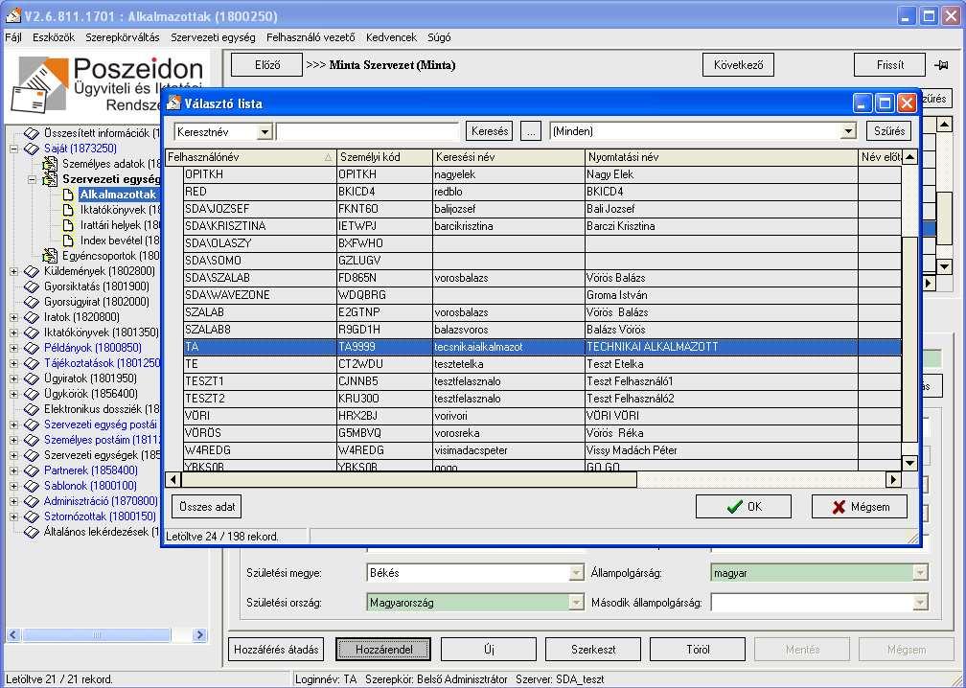Collapse the Saját tree node
The width and height of the screenshot is (966, 688).
tap(13, 149)
